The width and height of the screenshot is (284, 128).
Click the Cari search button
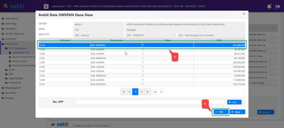pos(234,102)
